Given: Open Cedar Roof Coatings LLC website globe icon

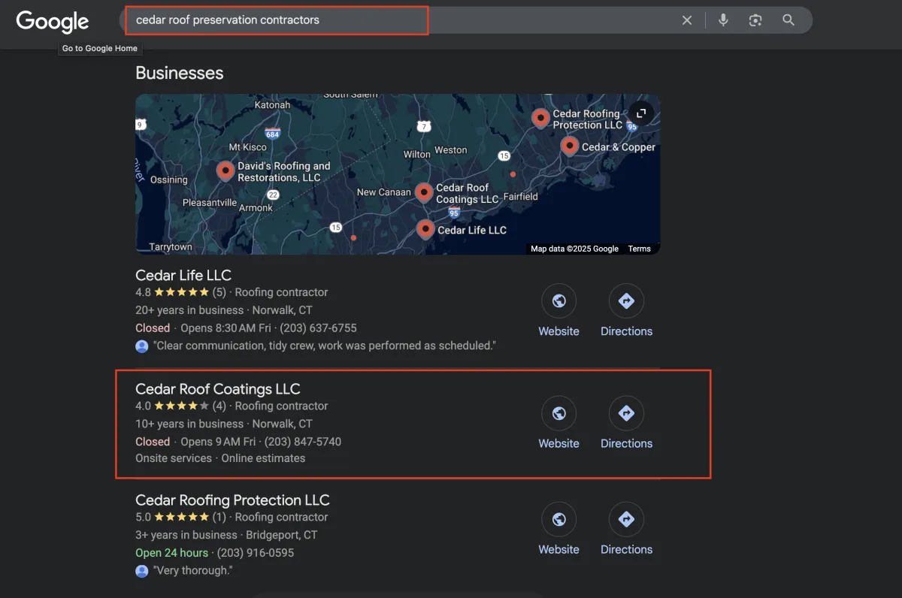Looking at the screenshot, I should pyautogui.click(x=558, y=413).
